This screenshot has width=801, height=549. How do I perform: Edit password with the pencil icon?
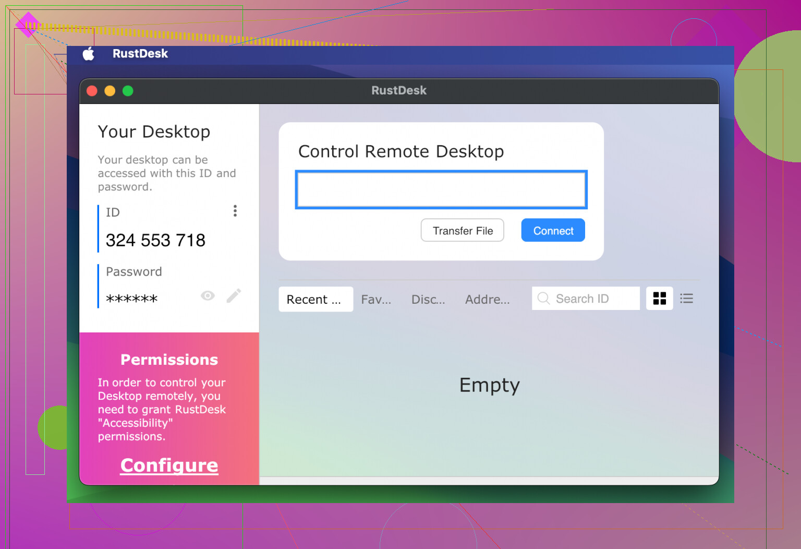pos(234,296)
